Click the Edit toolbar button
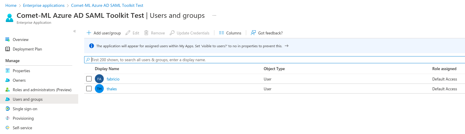 132,33
